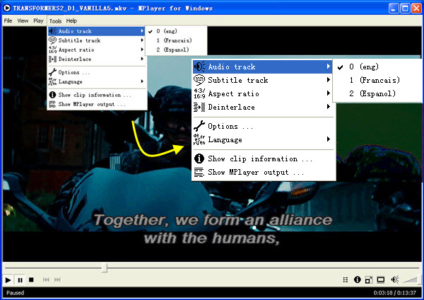The height and width of the screenshot is (300, 424).
Task: Open the Play menu
Action: (38, 21)
